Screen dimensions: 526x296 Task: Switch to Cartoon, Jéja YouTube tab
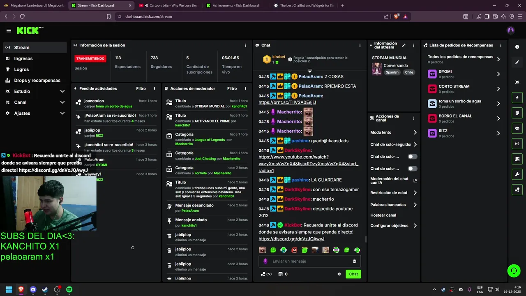click(168, 5)
